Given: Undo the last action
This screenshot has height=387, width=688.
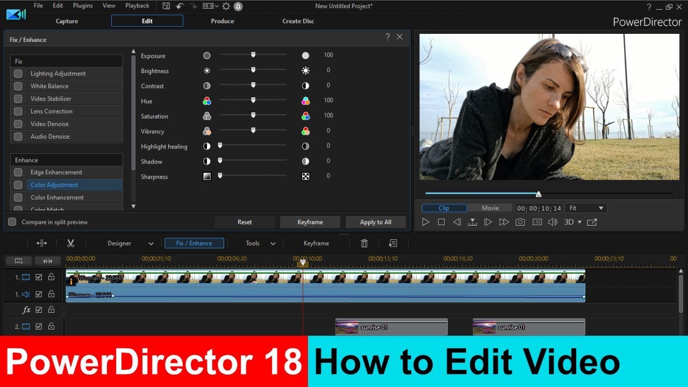Looking at the screenshot, I should (180, 6).
